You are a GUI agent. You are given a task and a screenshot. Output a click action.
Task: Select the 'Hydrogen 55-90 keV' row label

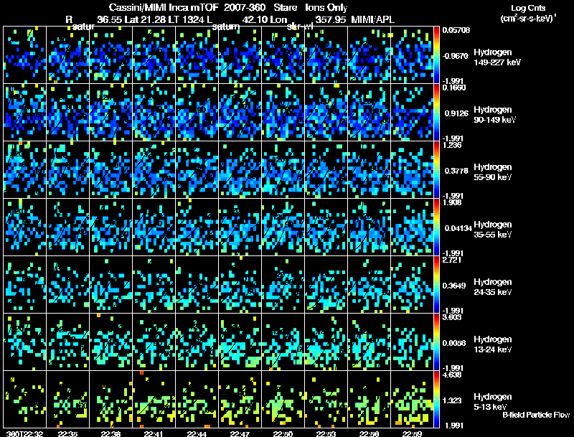click(492, 172)
